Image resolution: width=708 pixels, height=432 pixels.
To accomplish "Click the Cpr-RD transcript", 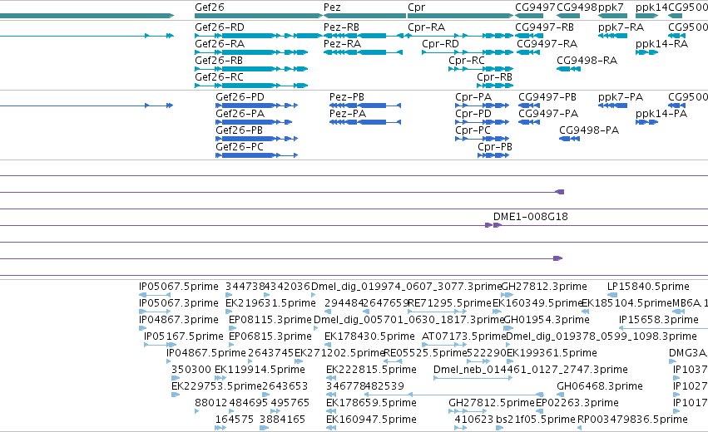I will (468, 52).
